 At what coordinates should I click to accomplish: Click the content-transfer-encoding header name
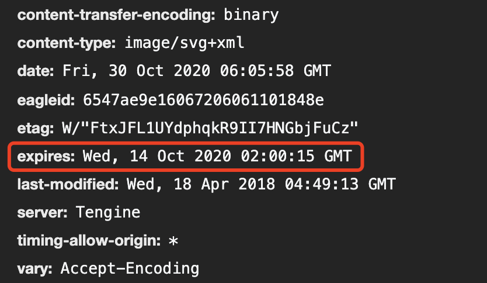pyautogui.click(x=116, y=15)
